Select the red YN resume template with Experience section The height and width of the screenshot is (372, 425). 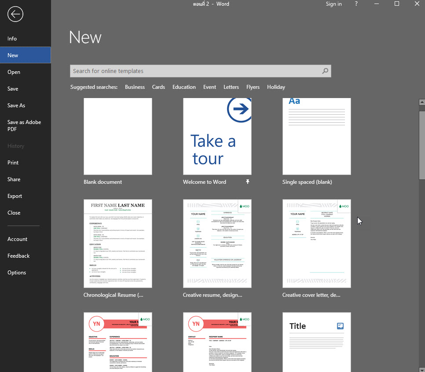(118, 342)
